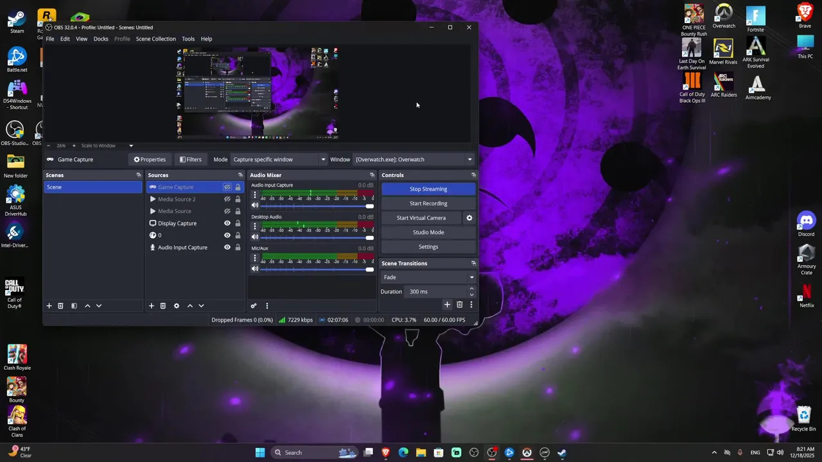822x462 pixels.
Task: Pop out the Scenes dock
Action: click(x=139, y=175)
